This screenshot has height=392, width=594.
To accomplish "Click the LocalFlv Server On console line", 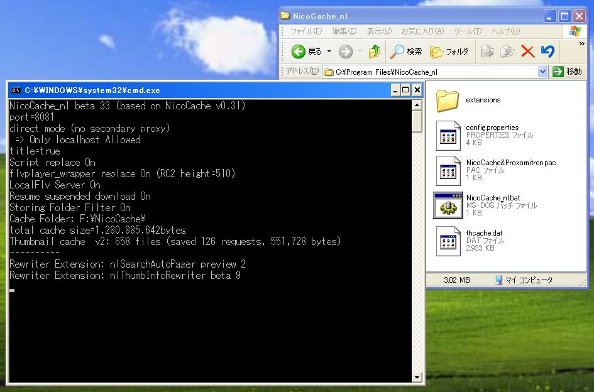I will coord(55,185).
